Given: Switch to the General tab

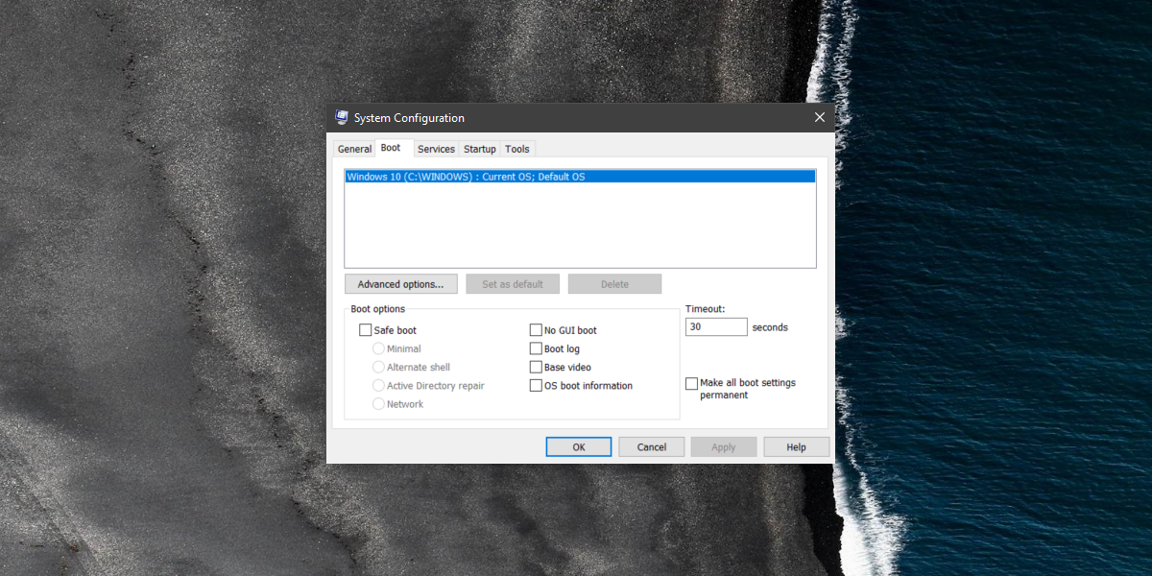Looking at the screenshot, I should [354, 149].
